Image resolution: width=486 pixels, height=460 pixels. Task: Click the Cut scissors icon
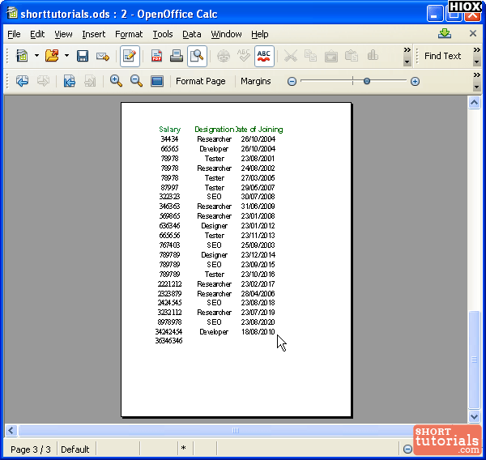[291, 56]
